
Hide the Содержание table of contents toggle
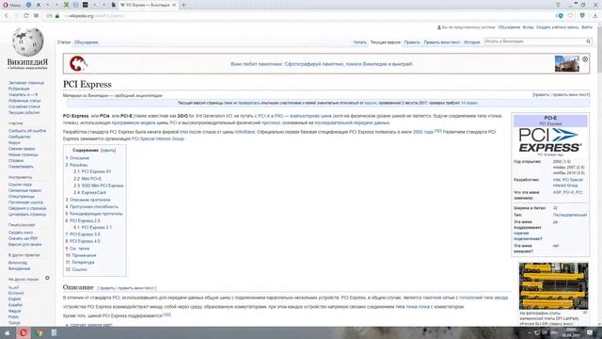pos(108,151)
